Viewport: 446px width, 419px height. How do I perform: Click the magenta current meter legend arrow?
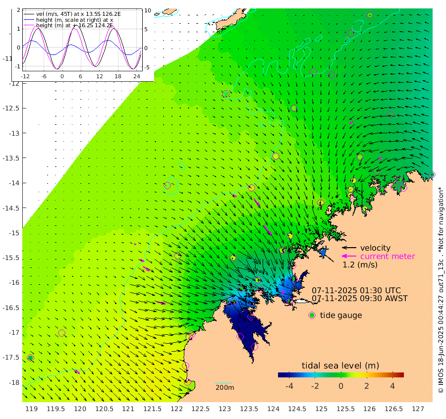tap(349, 257)
